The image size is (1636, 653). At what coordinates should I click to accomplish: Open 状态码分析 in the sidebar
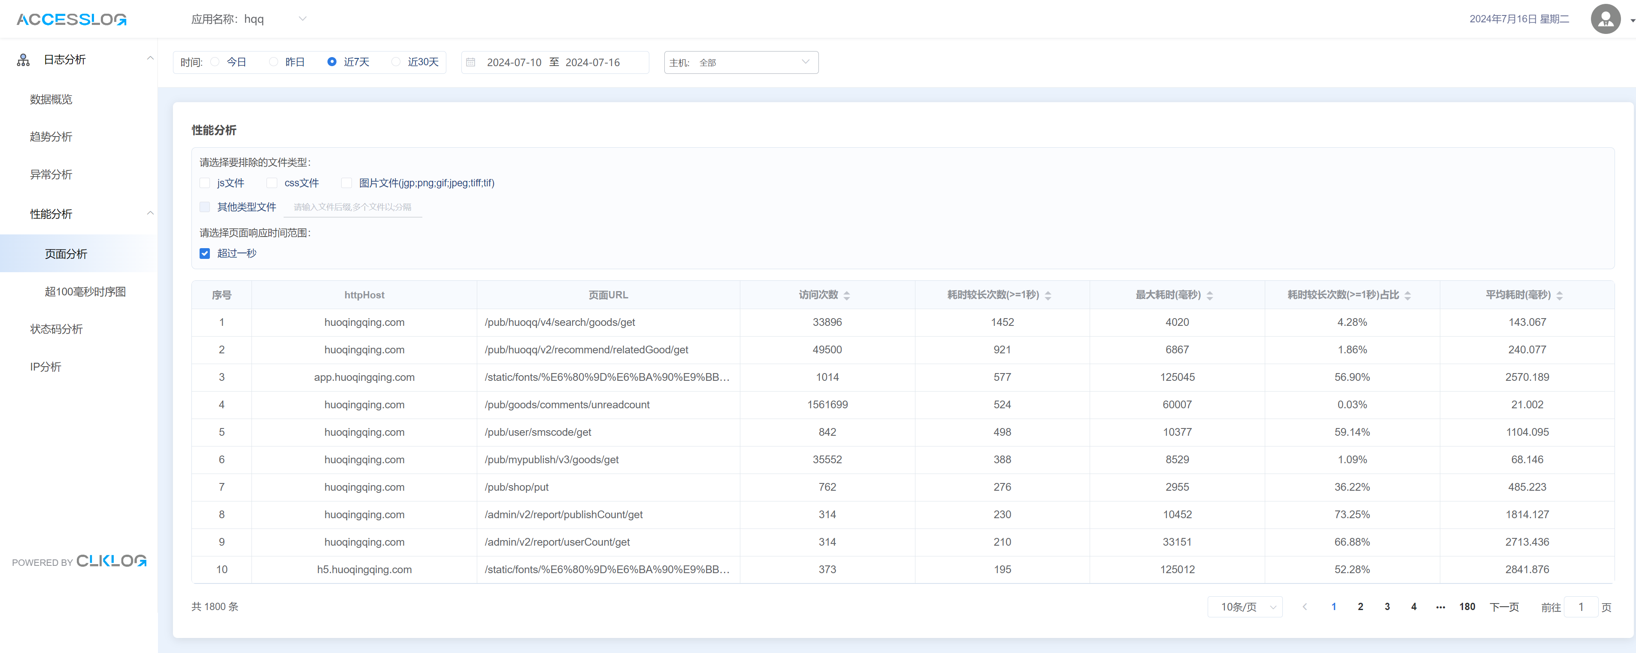click(56, 329)
